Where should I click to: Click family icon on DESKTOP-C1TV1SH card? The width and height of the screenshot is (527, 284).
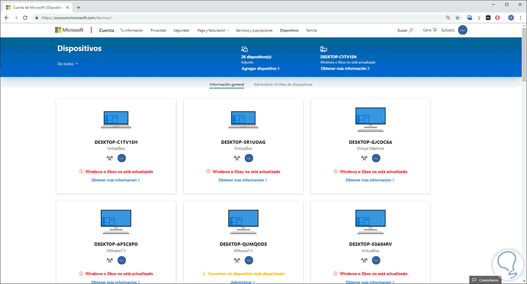[x=110, y=158]
